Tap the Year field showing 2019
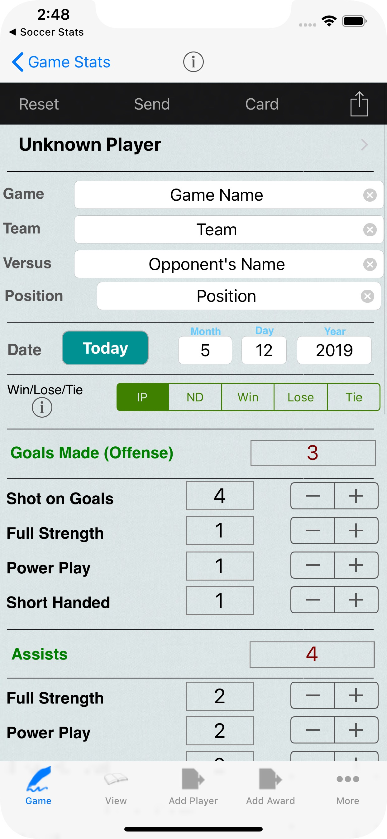This screenshot has width=387, height=839. pos(334,350)
